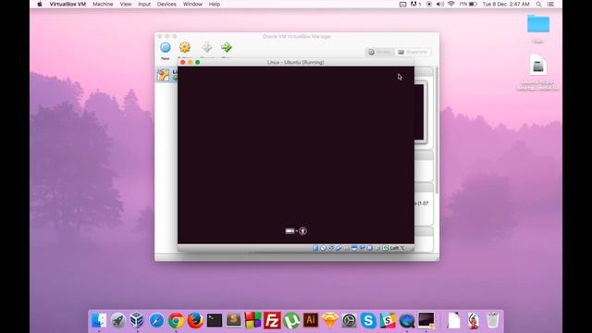Viewport: 592px width, 333px height.
Task: Open Notification Center from the menu bar
Action: tap(550, 4)
